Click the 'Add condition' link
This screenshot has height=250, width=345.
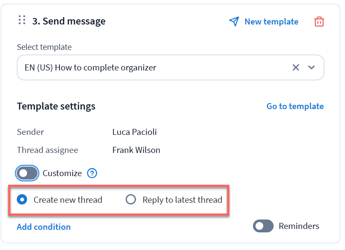tap(43, 227)
